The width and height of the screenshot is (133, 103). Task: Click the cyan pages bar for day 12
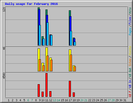[51, 40]
